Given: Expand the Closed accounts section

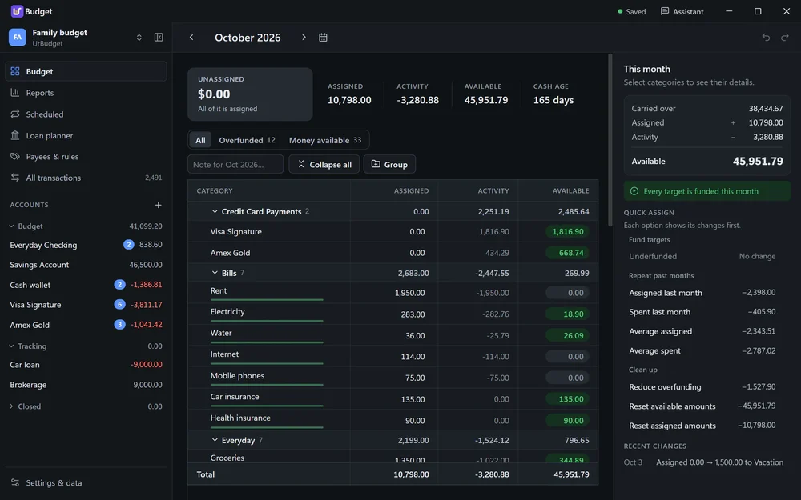Looking at the screenshot, I should [x=11, y=406].
